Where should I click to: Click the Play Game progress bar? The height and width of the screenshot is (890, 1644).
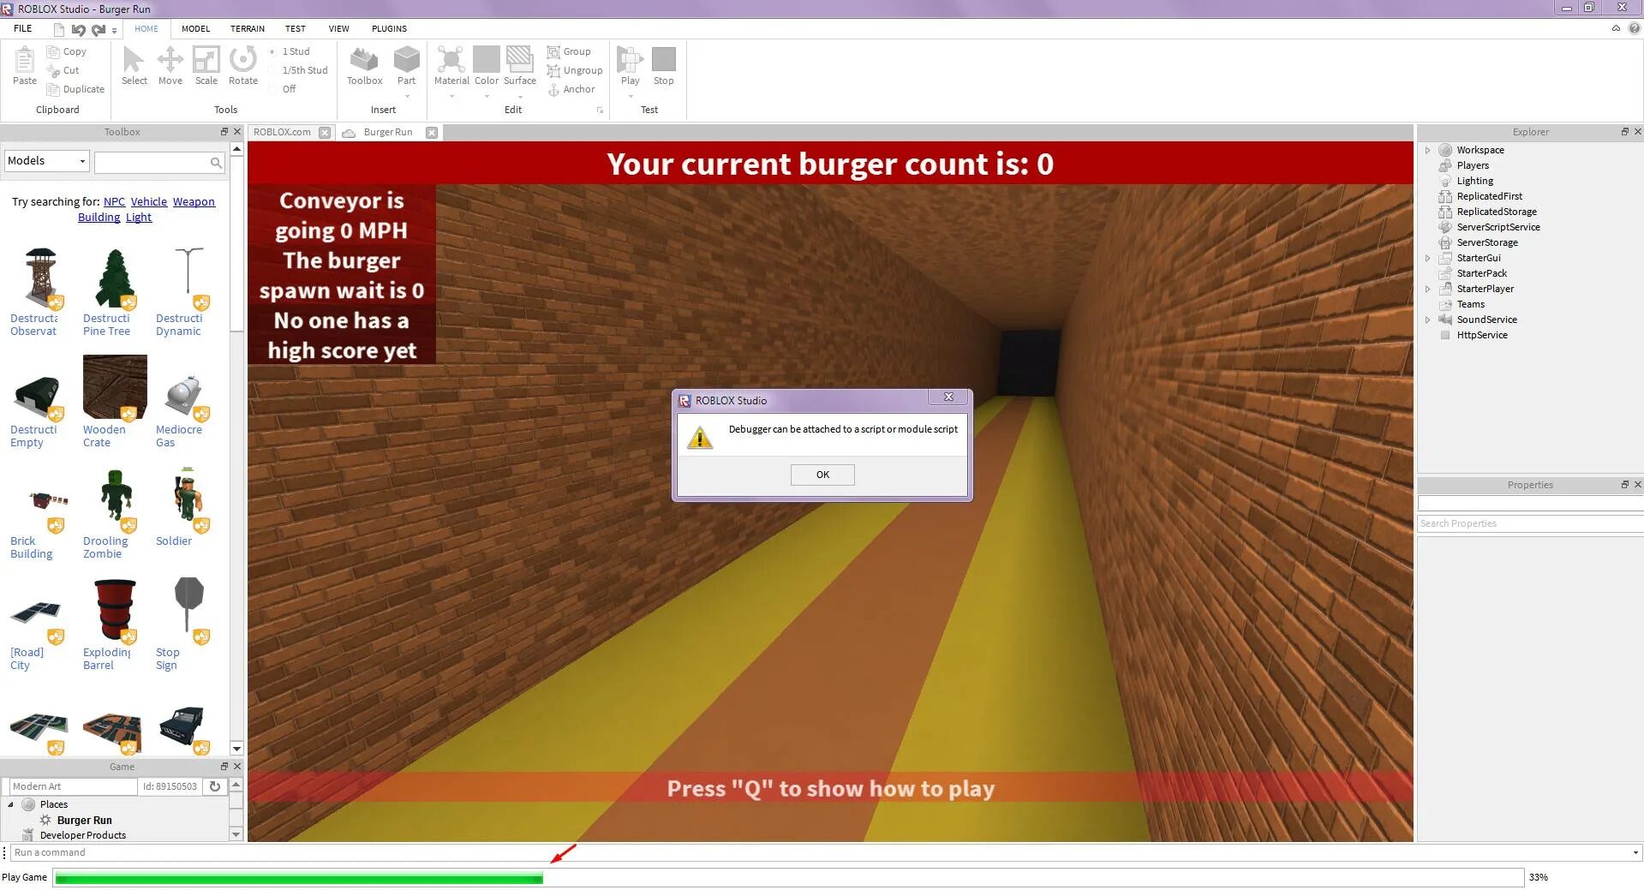pos(788,877)
